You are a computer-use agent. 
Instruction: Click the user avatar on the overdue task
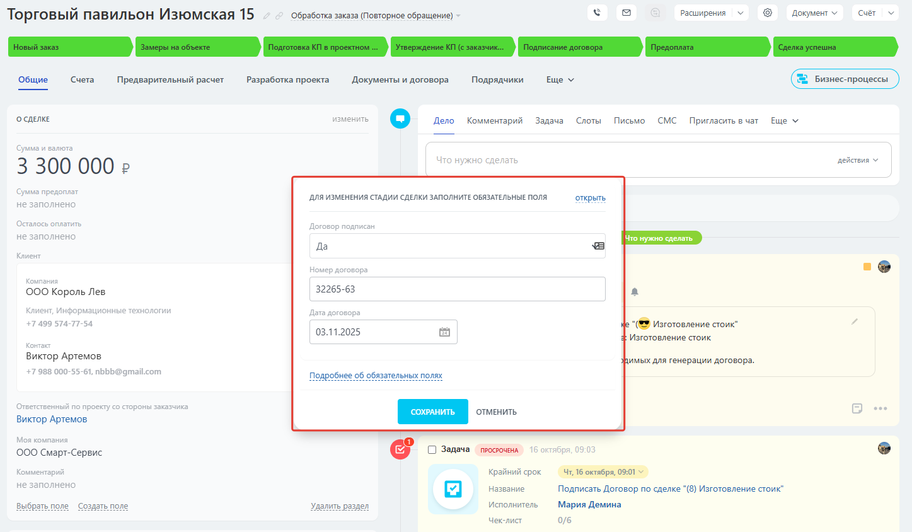point(884,448)
